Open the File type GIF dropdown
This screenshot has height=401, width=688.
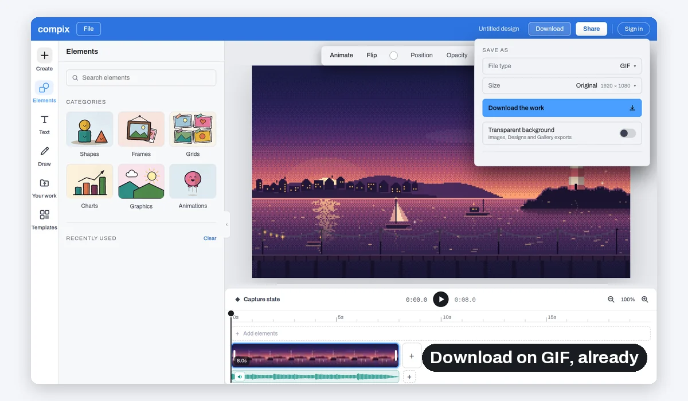pos(562,66)
